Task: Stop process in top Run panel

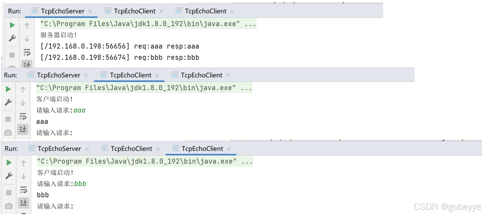Action: click(12, 55)
